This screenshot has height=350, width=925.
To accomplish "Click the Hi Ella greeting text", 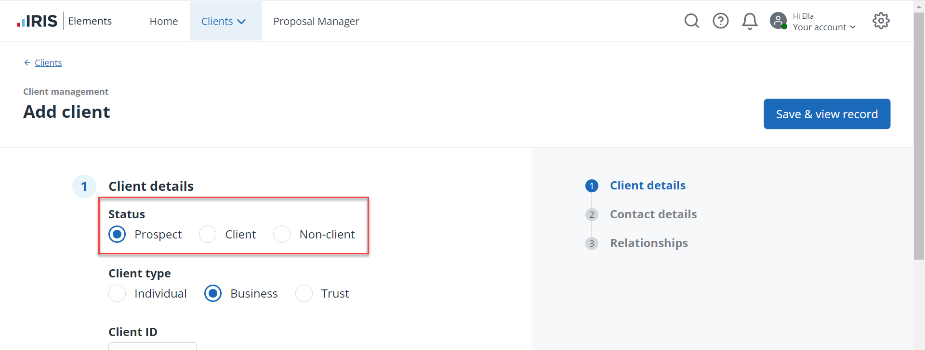I will pos(803,16).
